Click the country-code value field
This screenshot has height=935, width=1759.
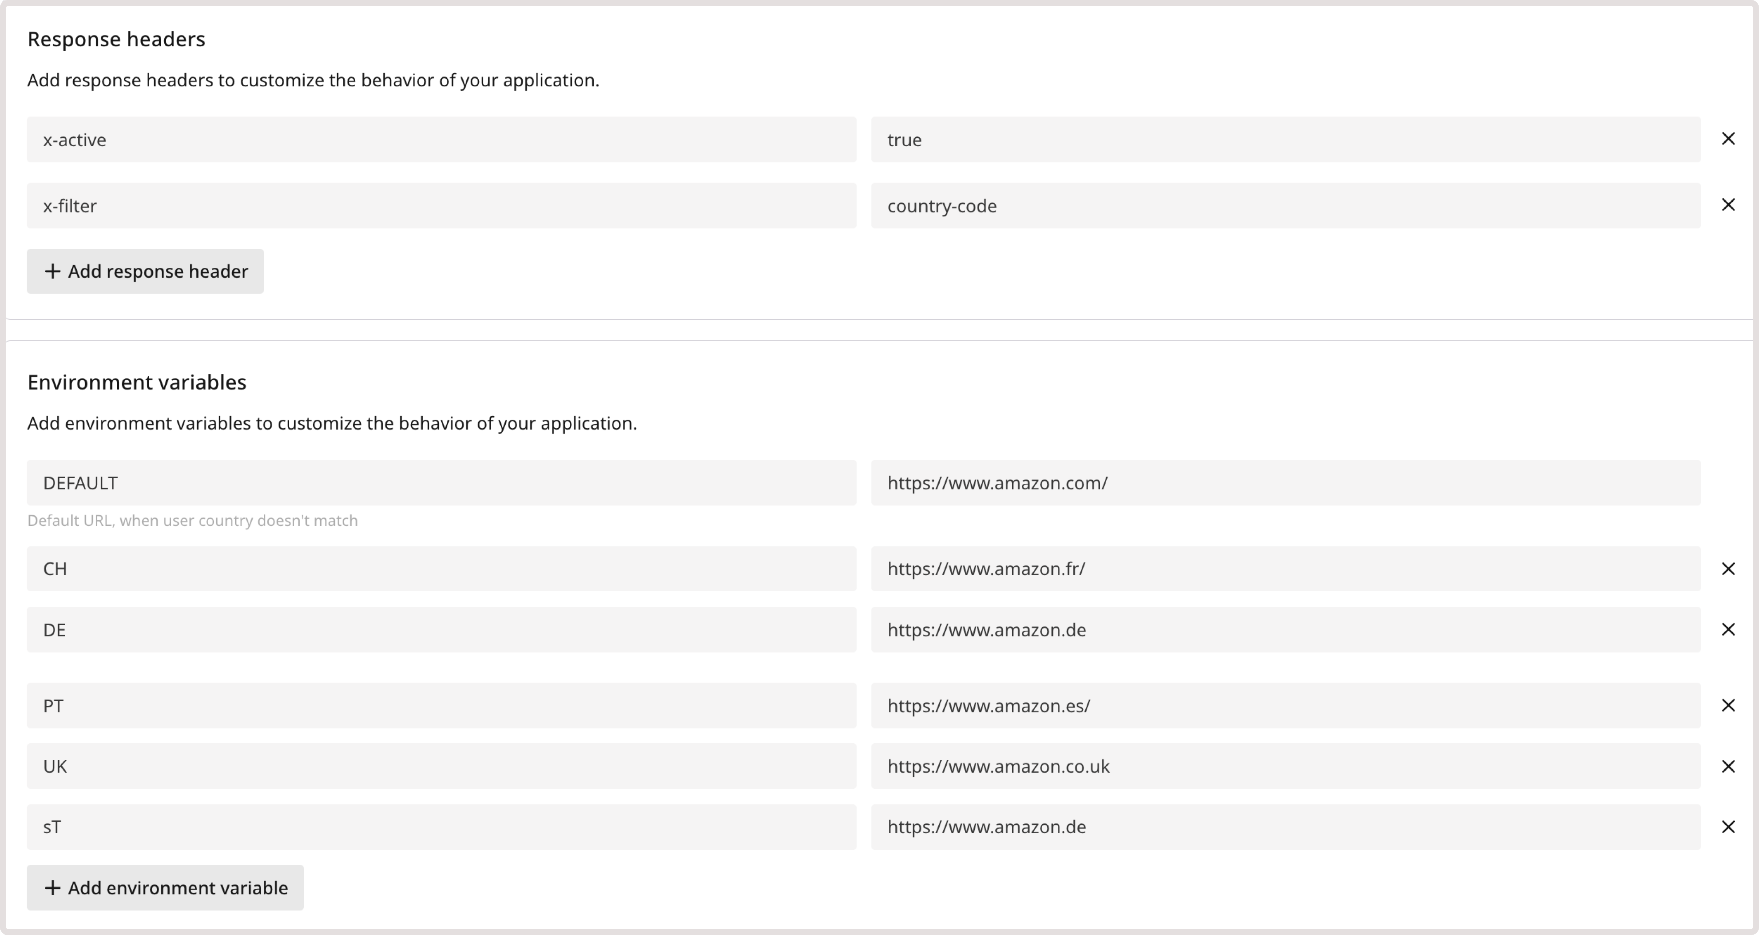click(1285, 206)
